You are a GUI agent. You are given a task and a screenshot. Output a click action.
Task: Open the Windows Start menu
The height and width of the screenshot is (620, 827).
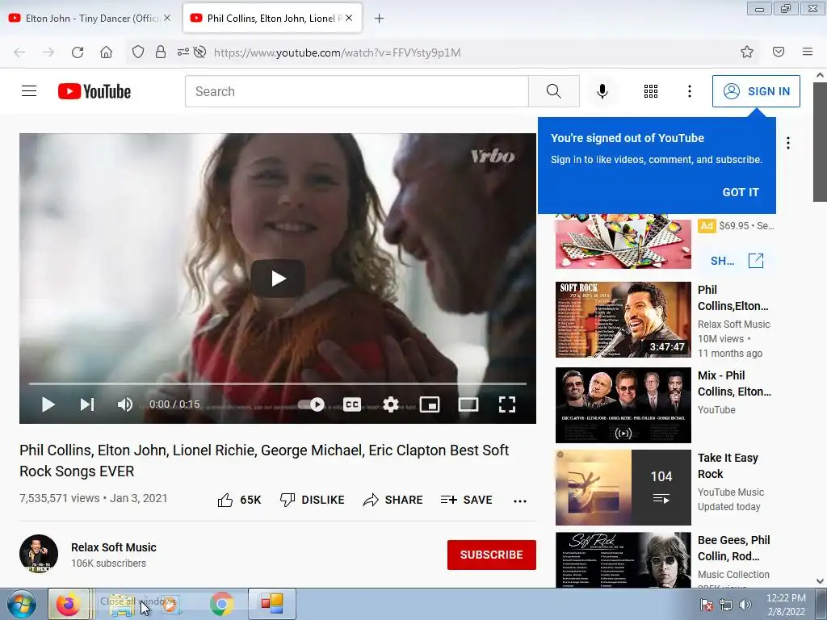(21, 604)
